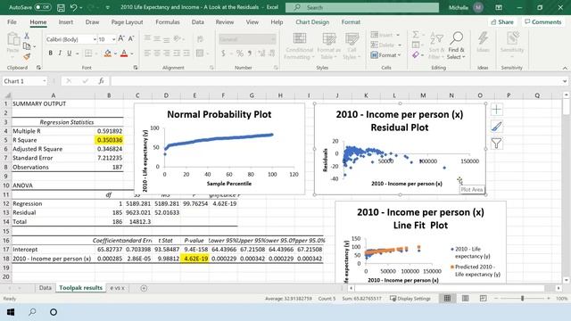Open the Fill Color dropdown arrow
Viewport: 571px width, 321px height.
(x=115, y=53)
